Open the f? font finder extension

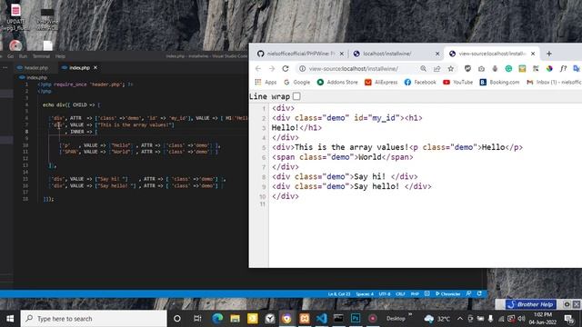point(563,69)
